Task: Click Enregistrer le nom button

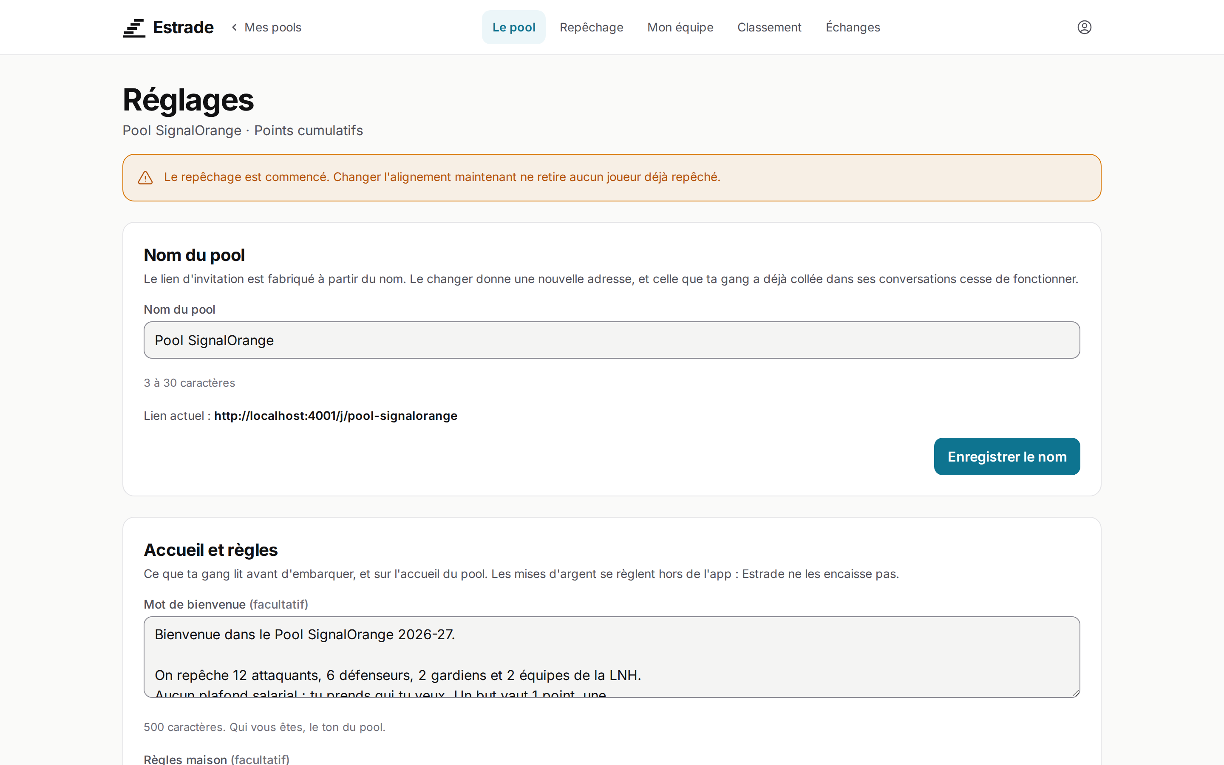Action: [x=1006, y=456]
